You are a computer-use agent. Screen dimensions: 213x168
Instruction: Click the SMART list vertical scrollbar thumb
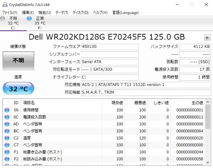point(208,117)
